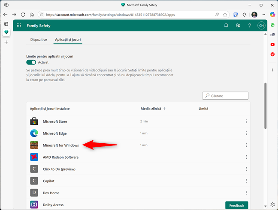Open the browser profile avatar
This screenshot has width=278, height=210.
coord(254,15)
